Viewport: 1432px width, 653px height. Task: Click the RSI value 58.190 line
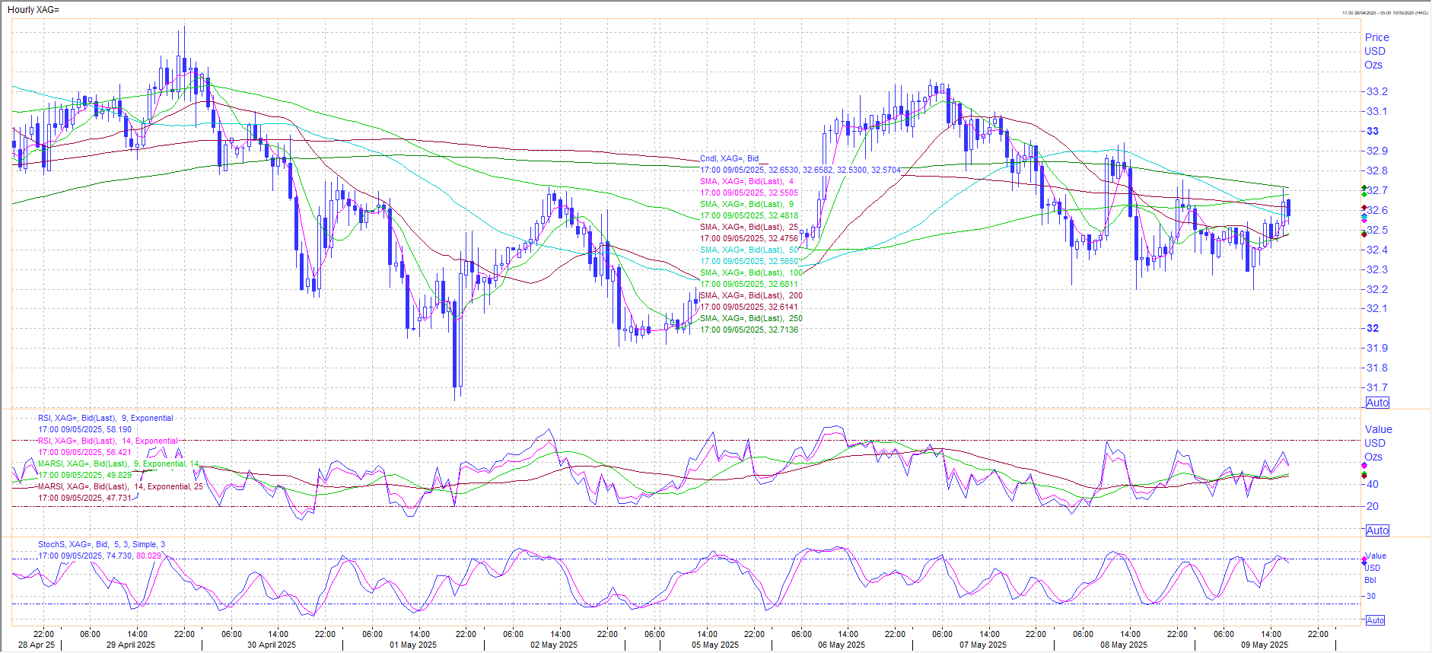[84, 429]
